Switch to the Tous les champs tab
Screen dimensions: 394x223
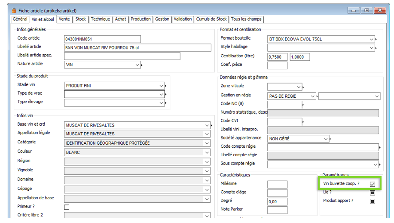[246, 19]
